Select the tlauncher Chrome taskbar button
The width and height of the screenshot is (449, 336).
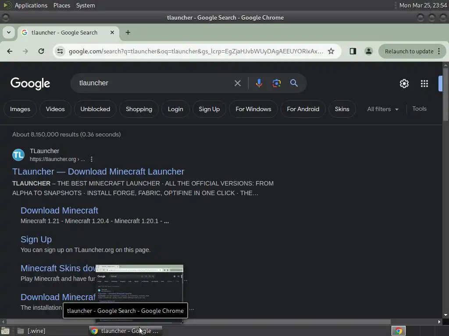pyautogui.click(x=125, y=331)
